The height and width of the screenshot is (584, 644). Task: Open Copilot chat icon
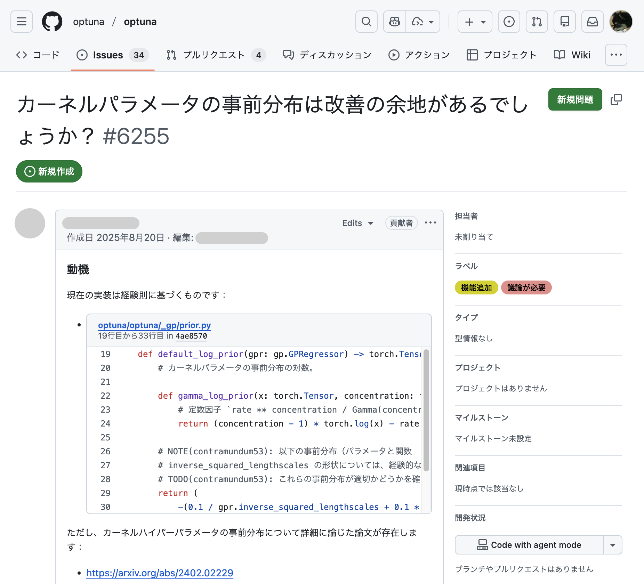click(395, 22)
